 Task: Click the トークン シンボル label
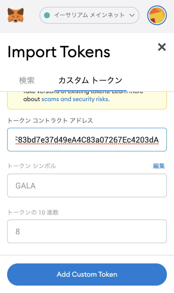(32, 166)
